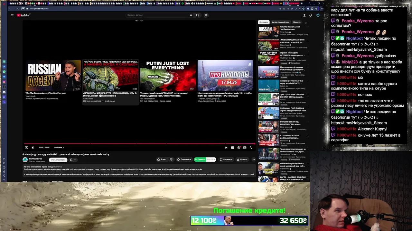Select 'Все видео' filter chip

264,22
